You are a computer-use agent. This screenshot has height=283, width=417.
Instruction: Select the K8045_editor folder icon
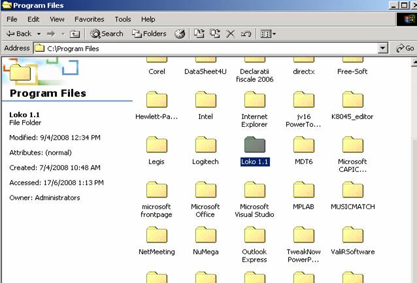point(353,100)
